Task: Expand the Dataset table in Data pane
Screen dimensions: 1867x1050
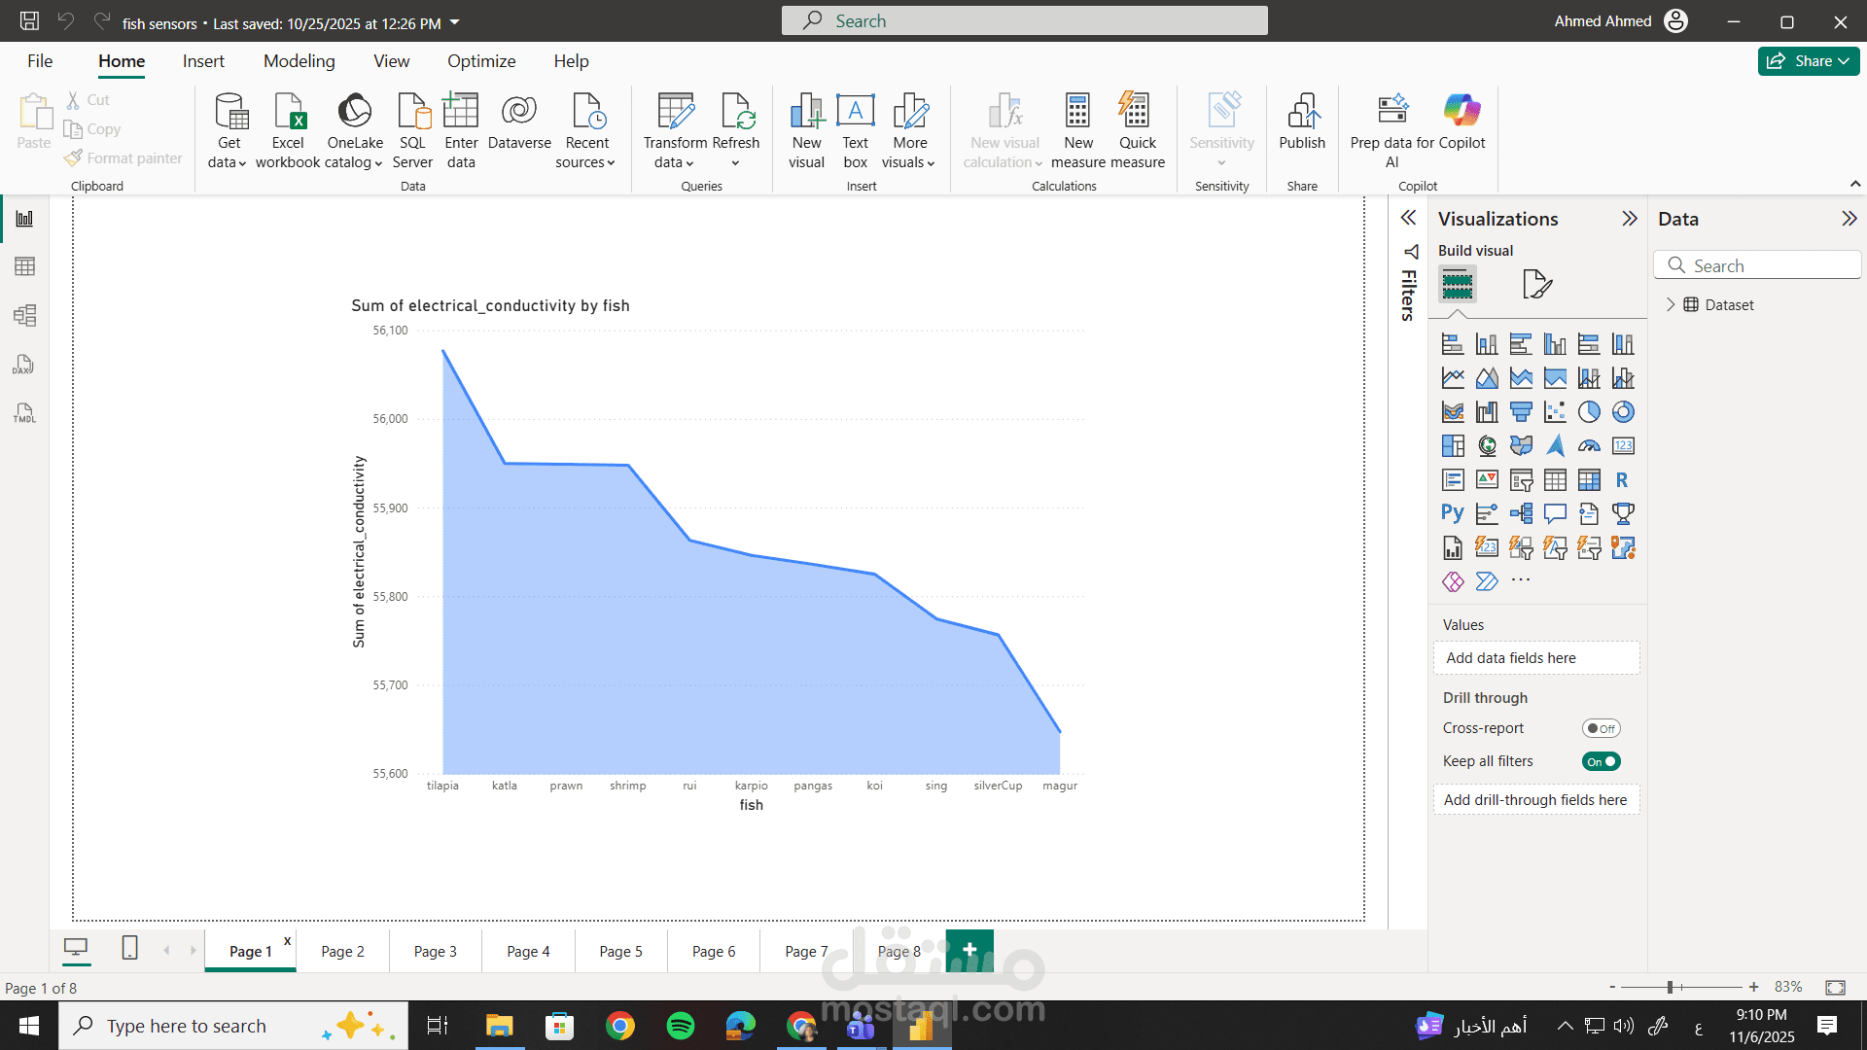Action: coord(1671,304)
